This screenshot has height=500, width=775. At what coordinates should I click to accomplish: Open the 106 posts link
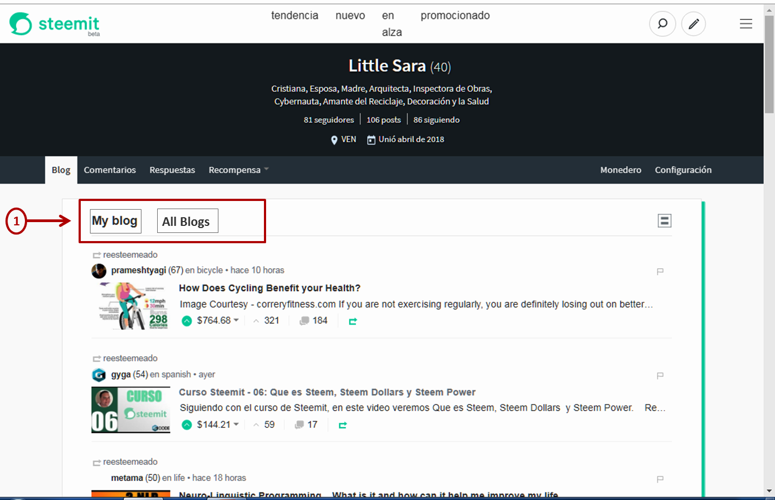pyautogui.click(x=384, y=120)
